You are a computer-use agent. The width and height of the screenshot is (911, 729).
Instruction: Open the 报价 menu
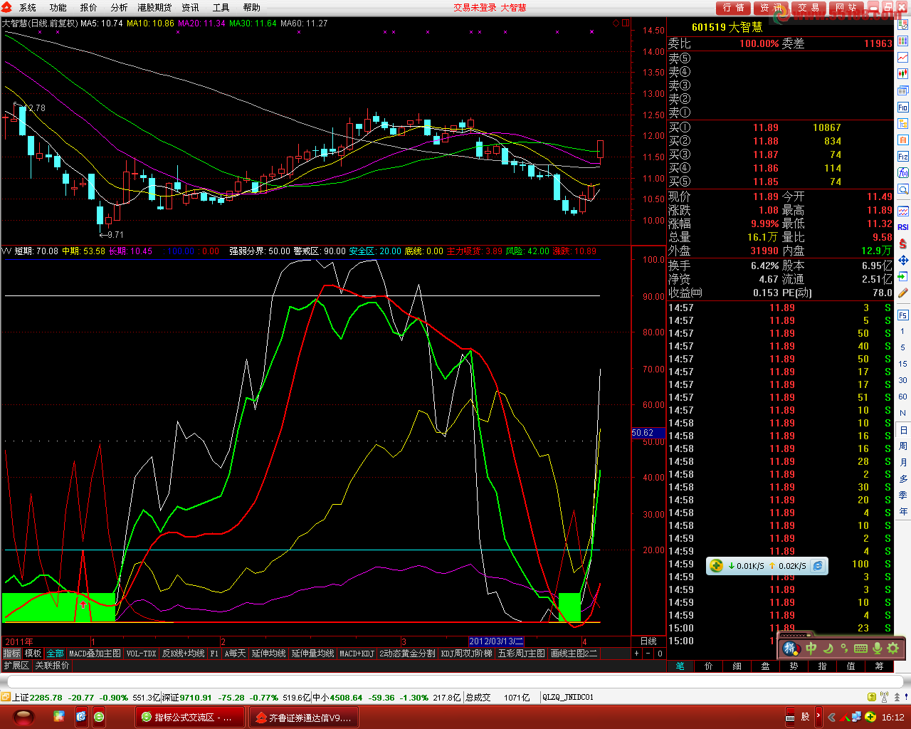[x=89, y=8]
